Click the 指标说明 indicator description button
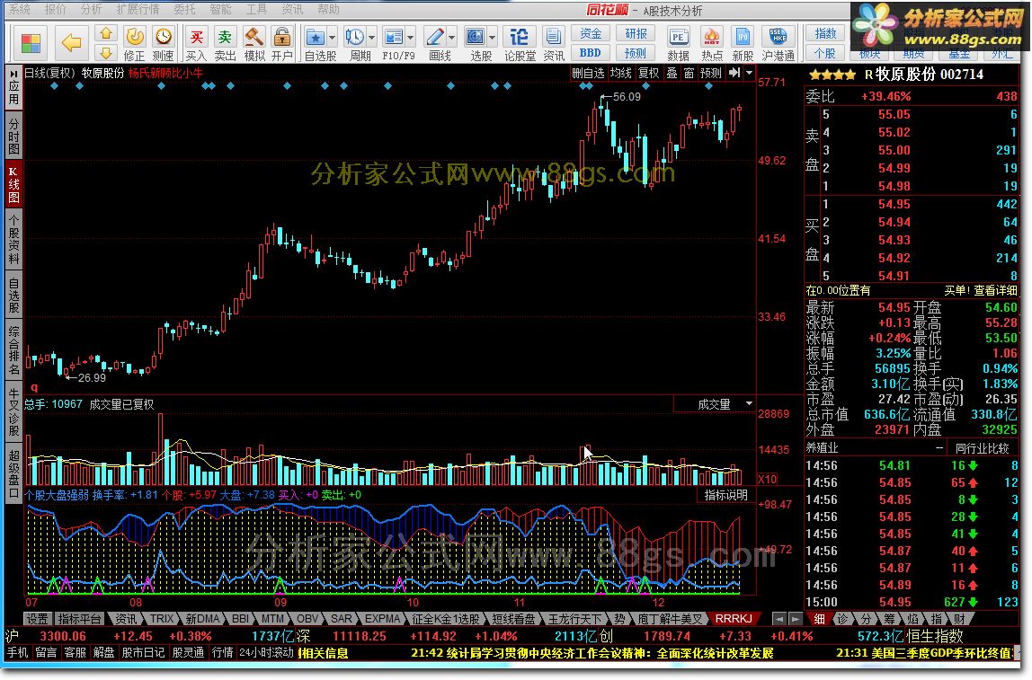 coord(725,495)
